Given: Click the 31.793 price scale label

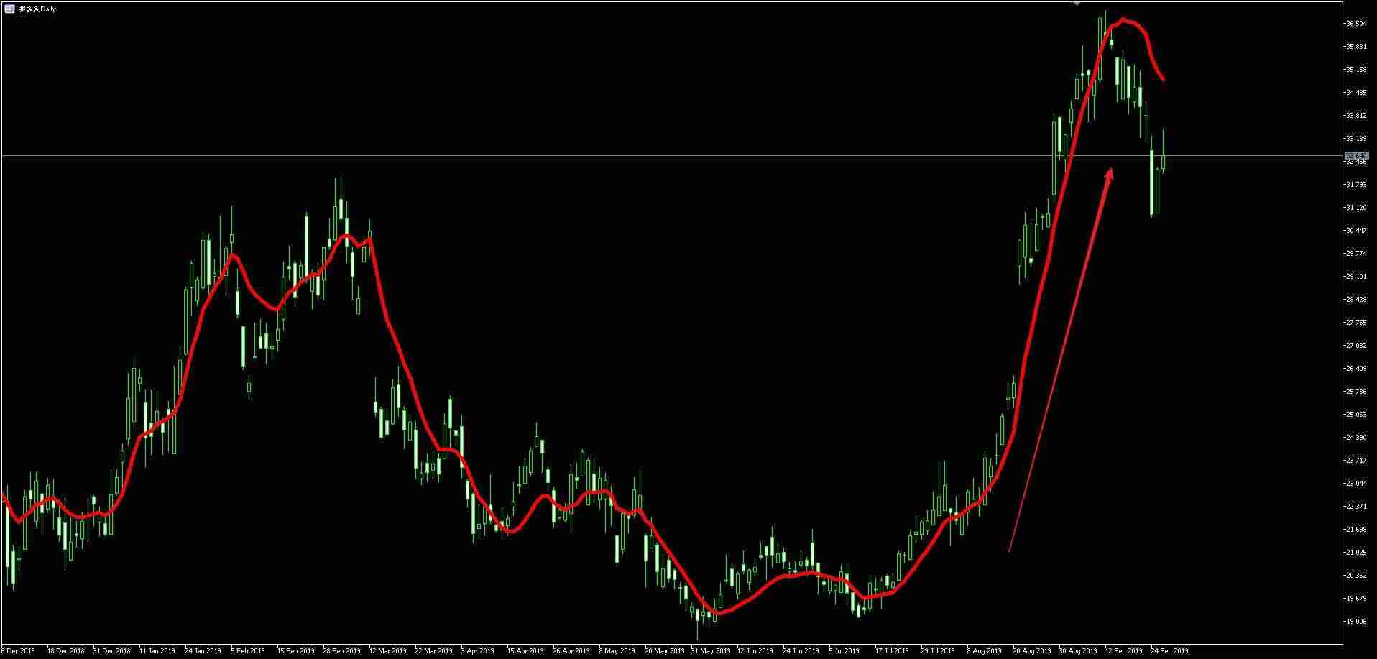Looking at the screenshot, I should pos(1356,185).
